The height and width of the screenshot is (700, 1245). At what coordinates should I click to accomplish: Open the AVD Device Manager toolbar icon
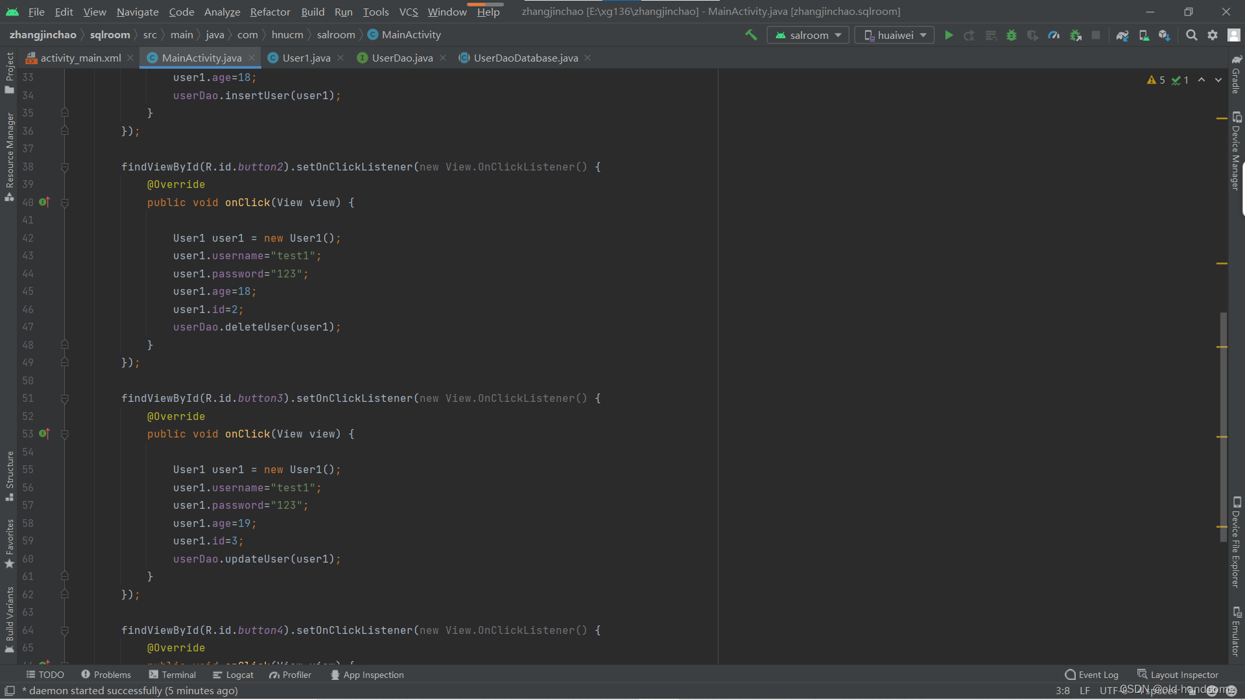pos(1144,35)
